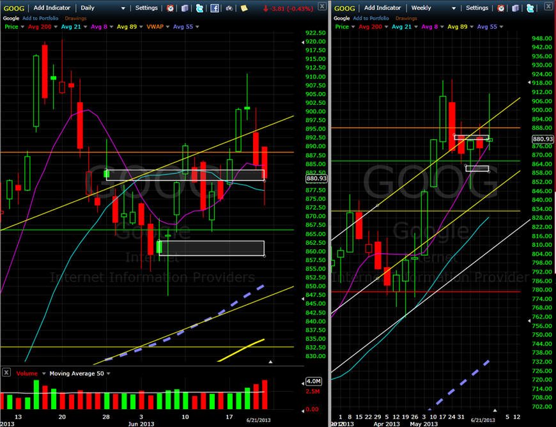
Task: Click the 922.50 price level on Daily axis
Action: [315, 33]
